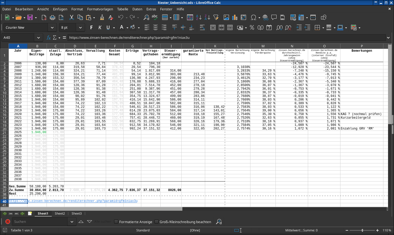Apply percent number format icon
394x235 pixels.
click(x=252, y=28)
